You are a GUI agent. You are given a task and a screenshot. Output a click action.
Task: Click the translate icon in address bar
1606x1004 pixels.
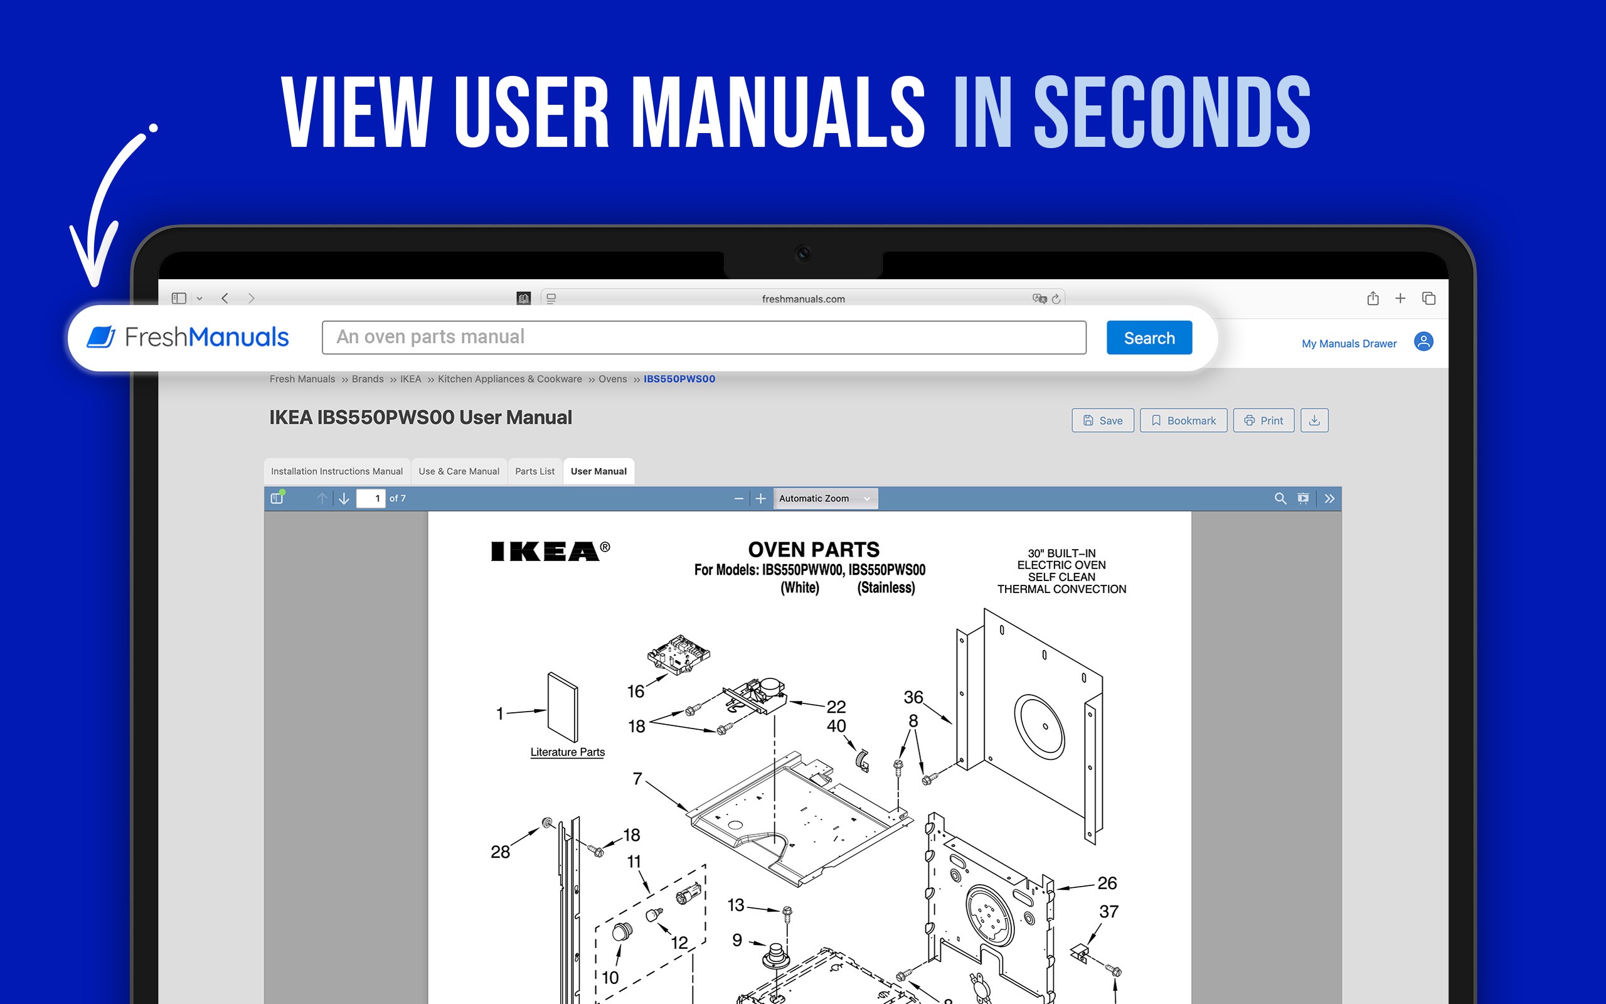(x=1039, y=299)
